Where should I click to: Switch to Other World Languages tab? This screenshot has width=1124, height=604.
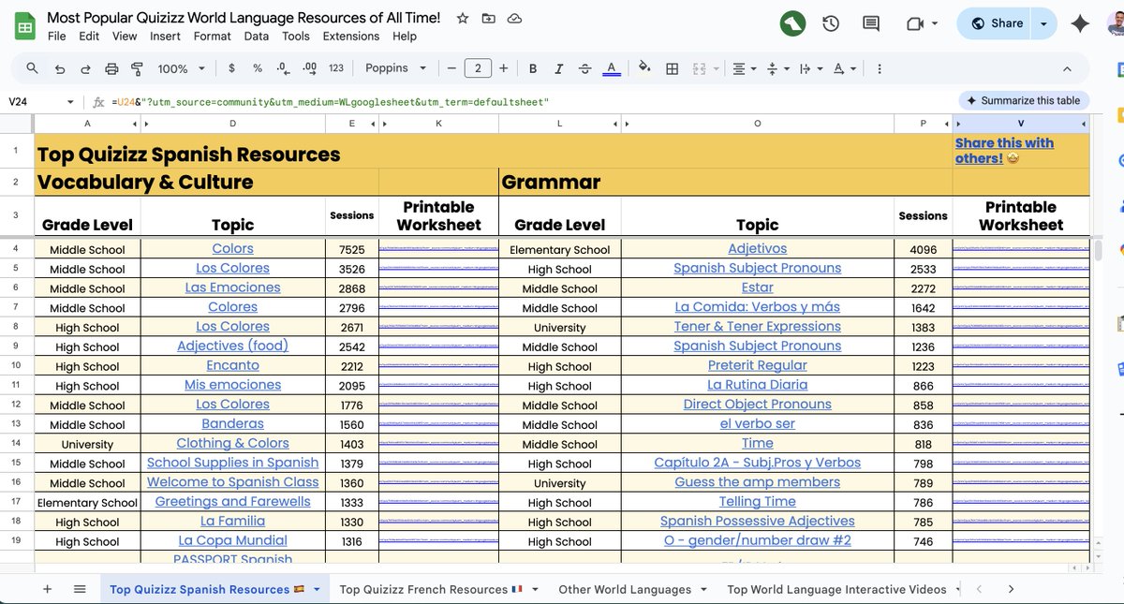[625, 589]
